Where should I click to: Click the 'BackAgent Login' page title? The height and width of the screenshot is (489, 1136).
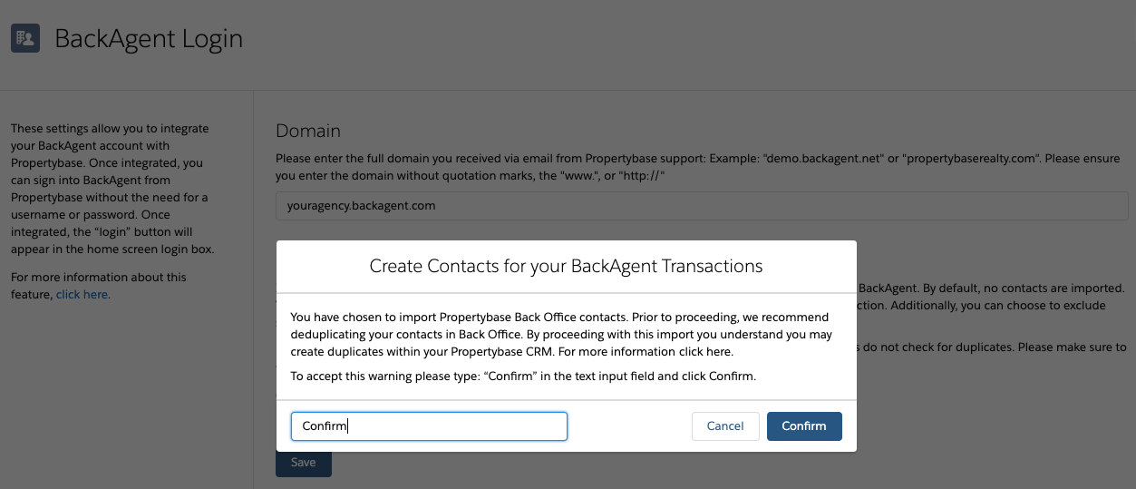tap(149, 39)
